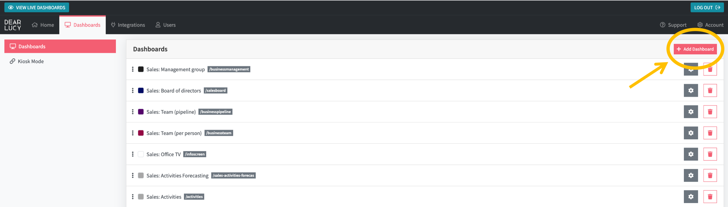The height and width of the screenshot is (207, 728).
Task: Open three-dot menu for Sales: Activities
Action: pyautogui.click(x=133, y=197)
